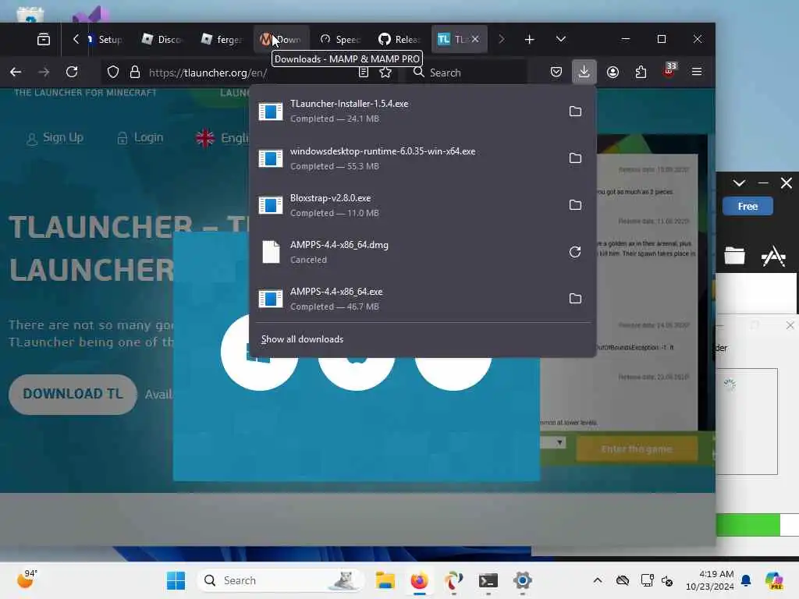Screen dimensions: 799x599
Task: Expand the chevron in the side window
Action: [x=739, y=183]
